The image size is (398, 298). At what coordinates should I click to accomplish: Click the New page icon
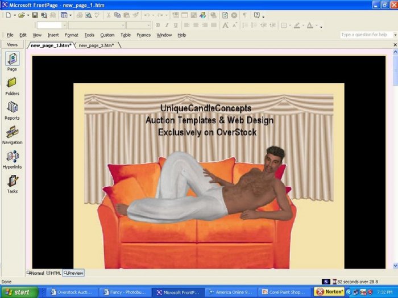(x=9, y=15)
